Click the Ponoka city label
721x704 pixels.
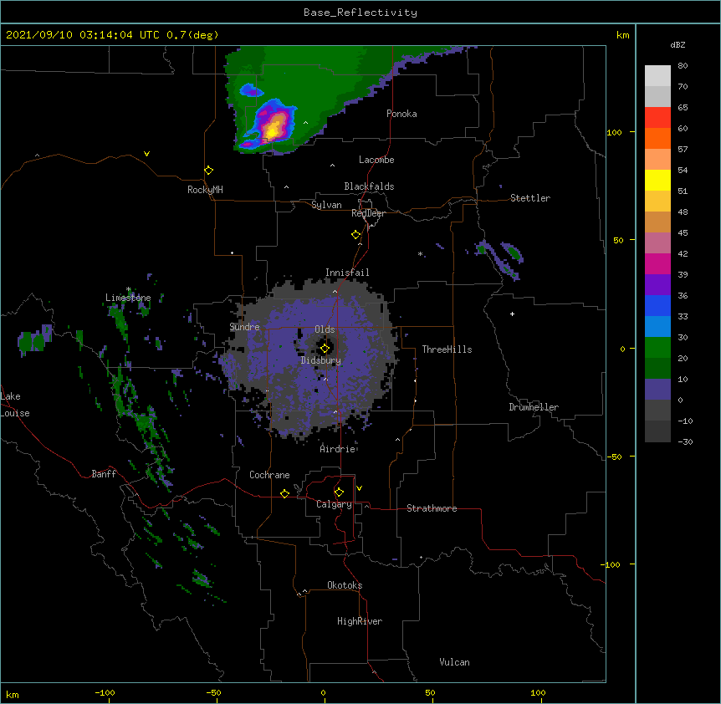click(x=401, y=114)
